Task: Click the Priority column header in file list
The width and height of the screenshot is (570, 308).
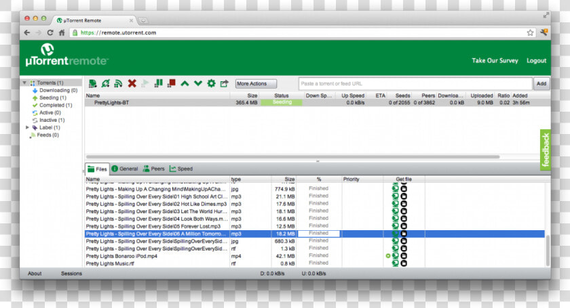Action: (x=351, y=179)
